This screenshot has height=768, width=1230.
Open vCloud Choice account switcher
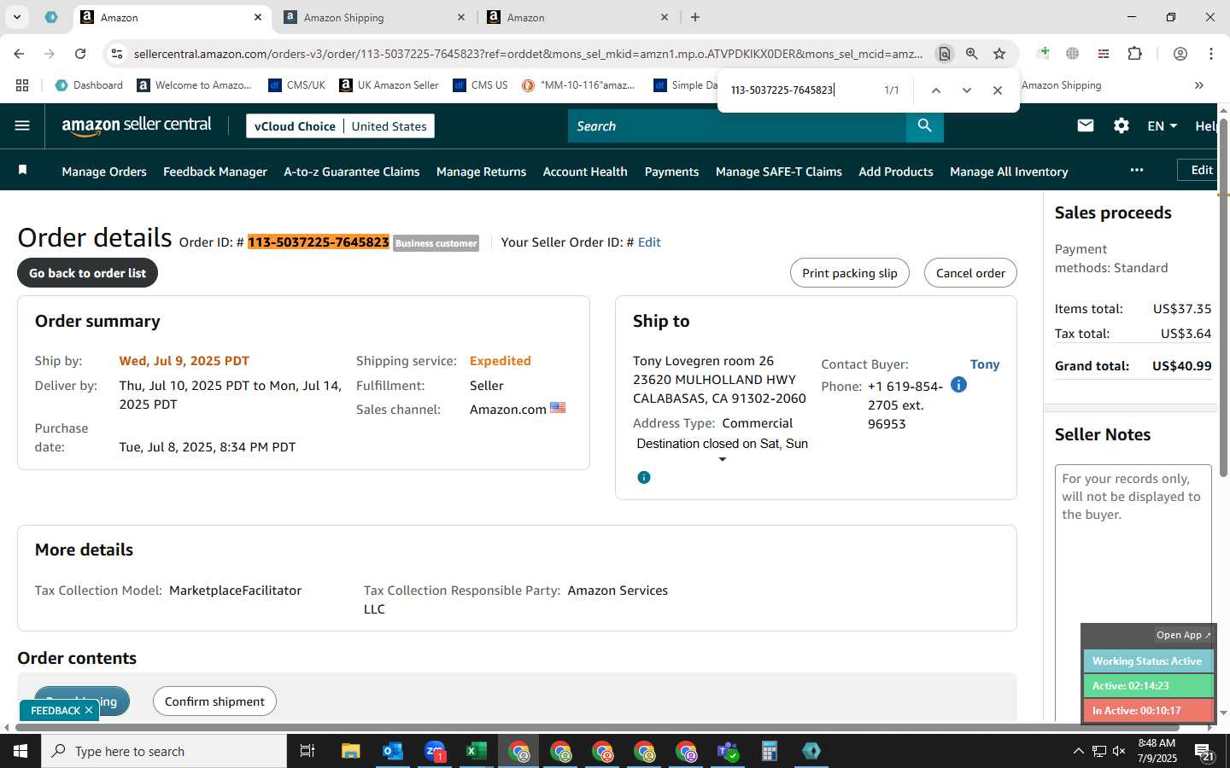pyautogui.click(x=340, y=126)
